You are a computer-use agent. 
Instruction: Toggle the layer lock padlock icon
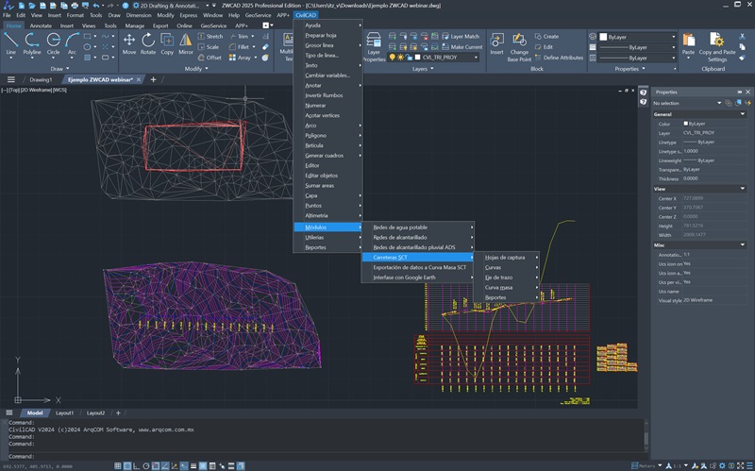[x=409, y=58]
